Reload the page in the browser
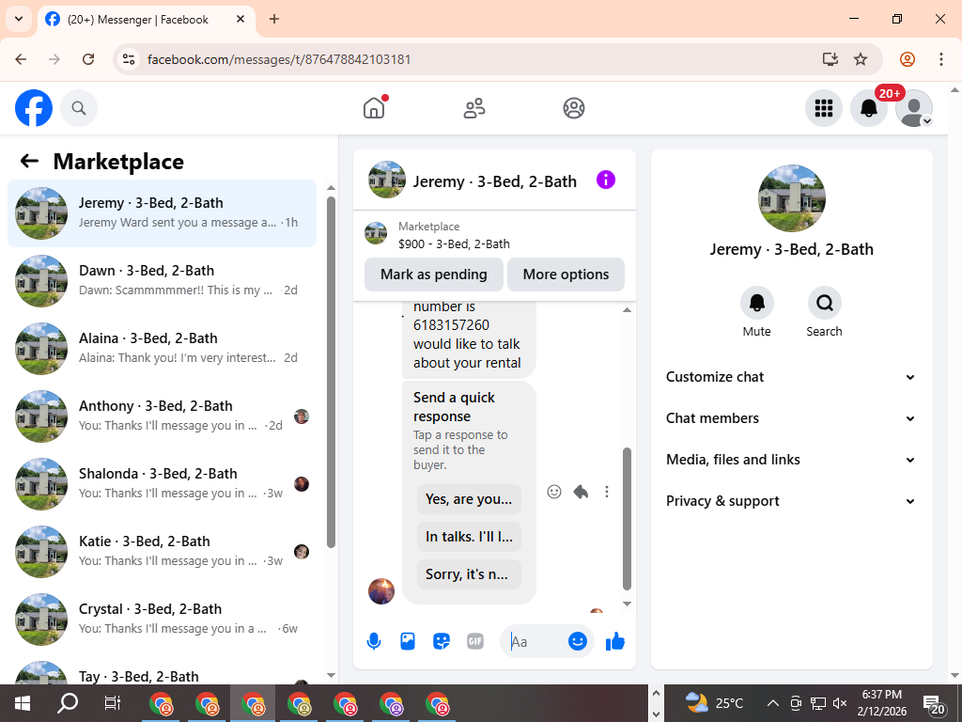This screenshot has height=722, width=962. tap(88, 59)
